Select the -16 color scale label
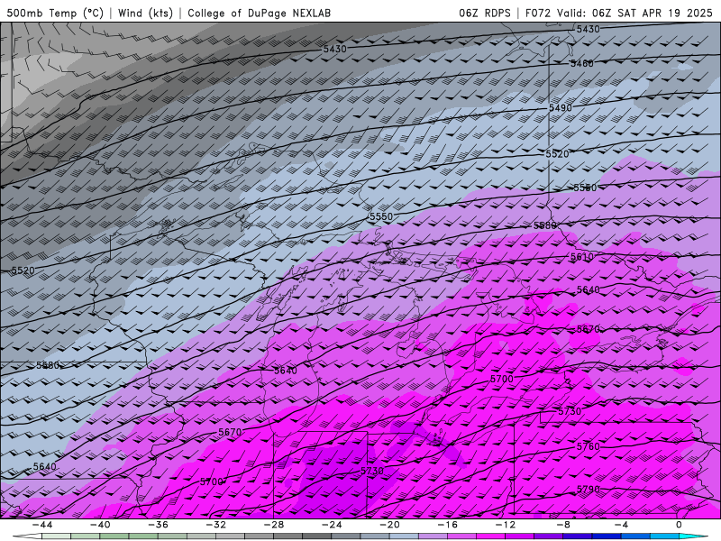721x541 pixels. [x=447, y=525]
